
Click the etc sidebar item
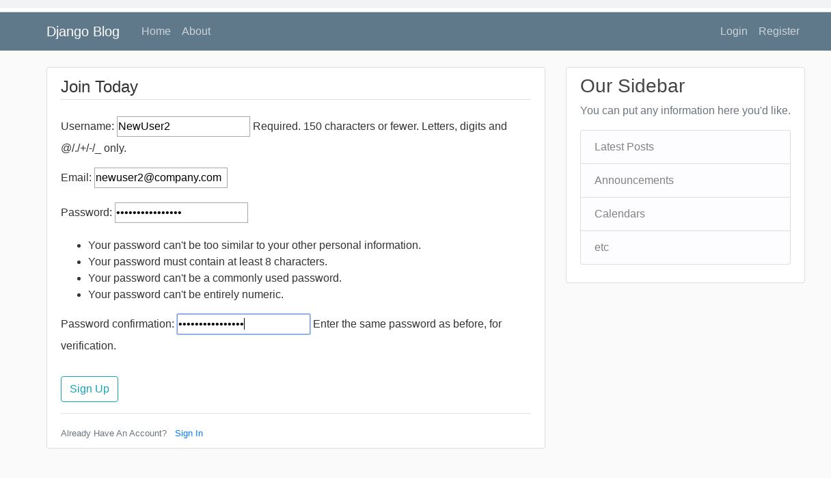pos(601,248)
